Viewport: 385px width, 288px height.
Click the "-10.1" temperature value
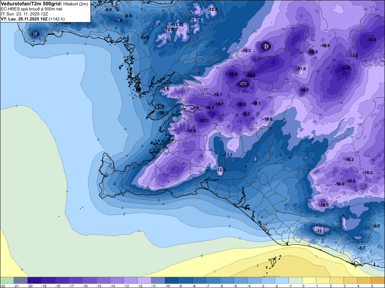(162, 113)
